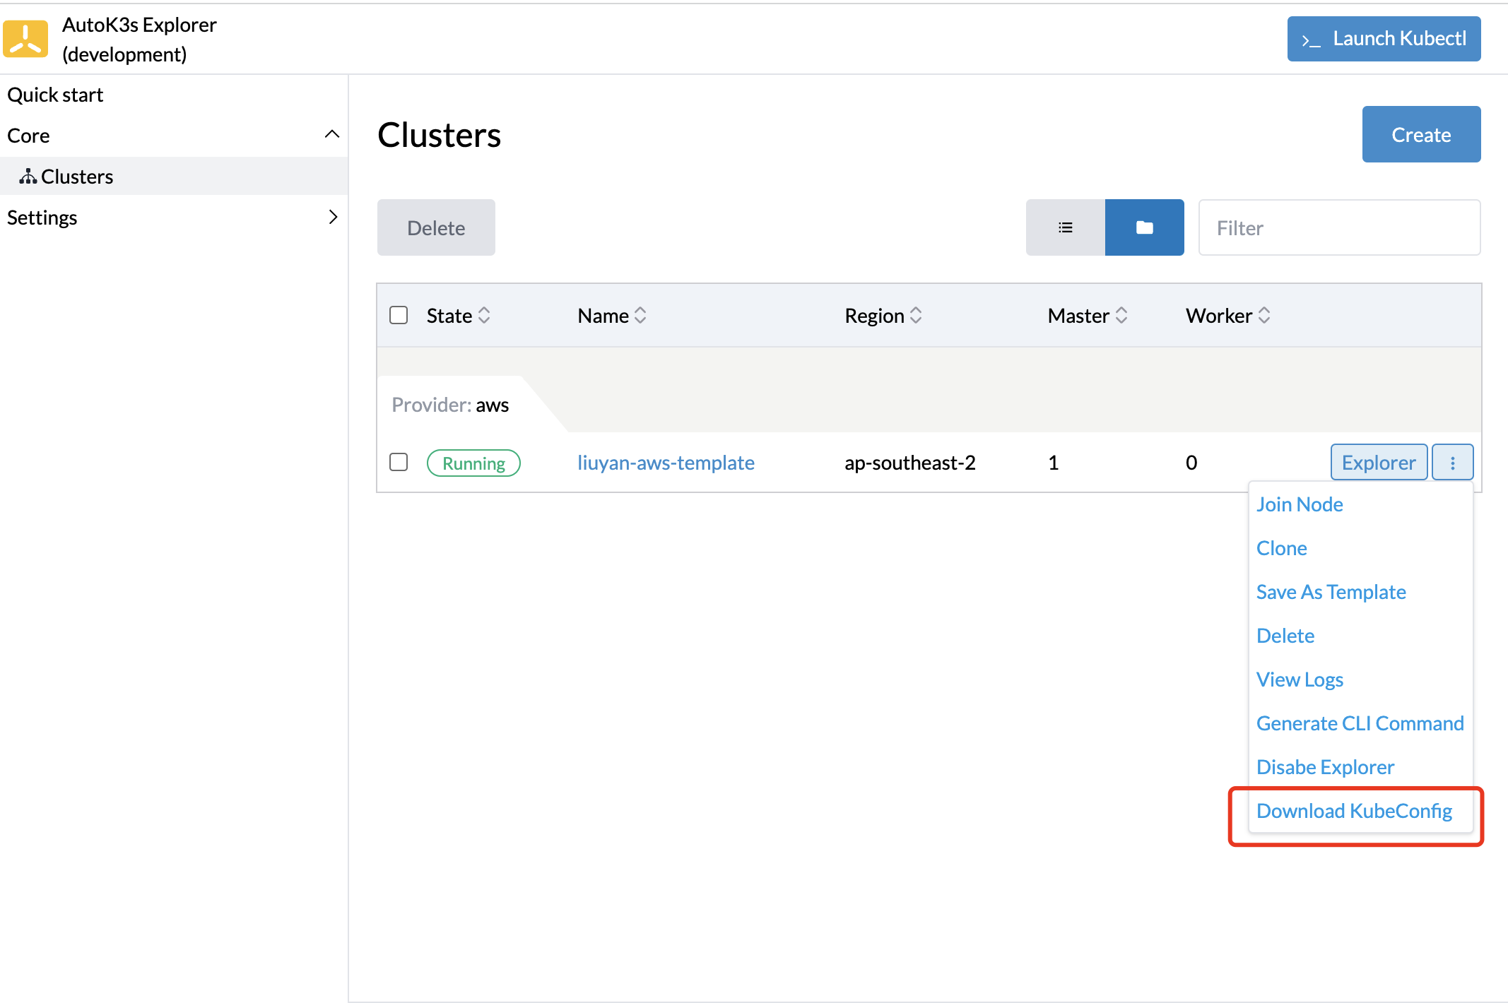Click the Create button

(1420, 134)
